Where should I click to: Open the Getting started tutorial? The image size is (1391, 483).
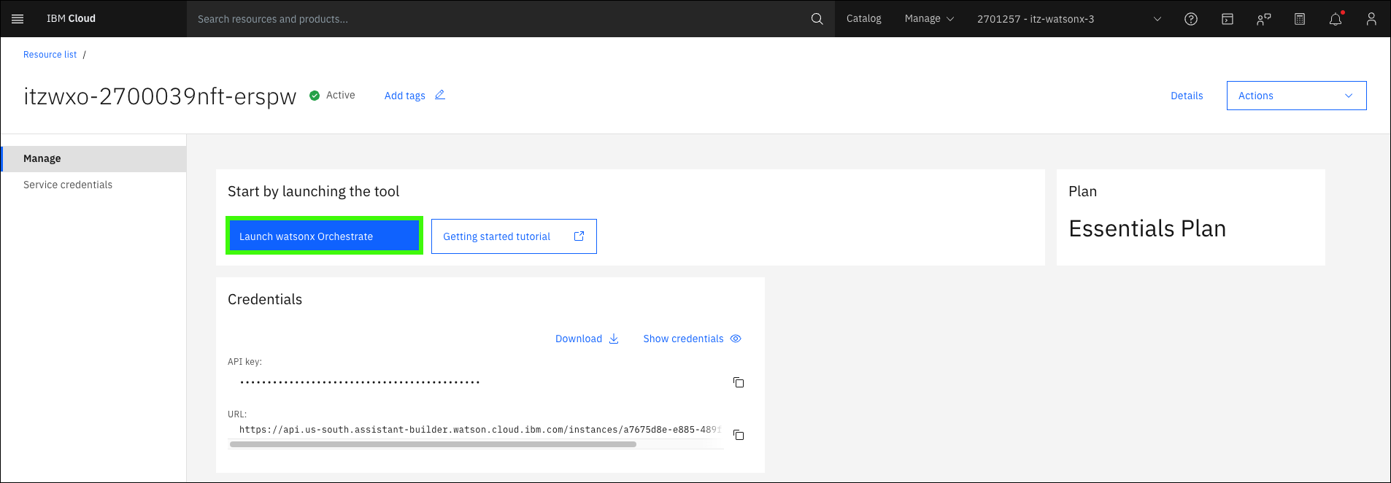point(513,236)
